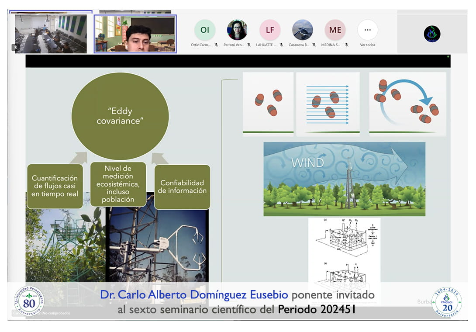Select Casanova B turtle photo avatar
This screenshot has width=476, height=332.
302,30
